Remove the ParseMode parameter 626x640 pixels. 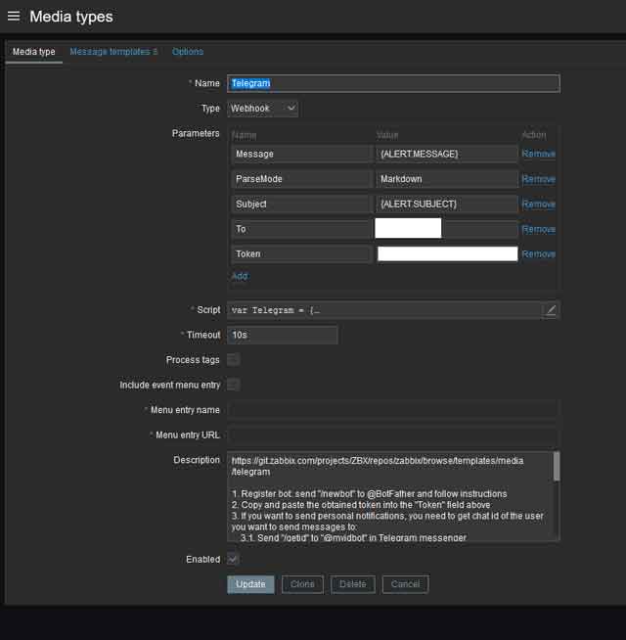pos(538,179)
